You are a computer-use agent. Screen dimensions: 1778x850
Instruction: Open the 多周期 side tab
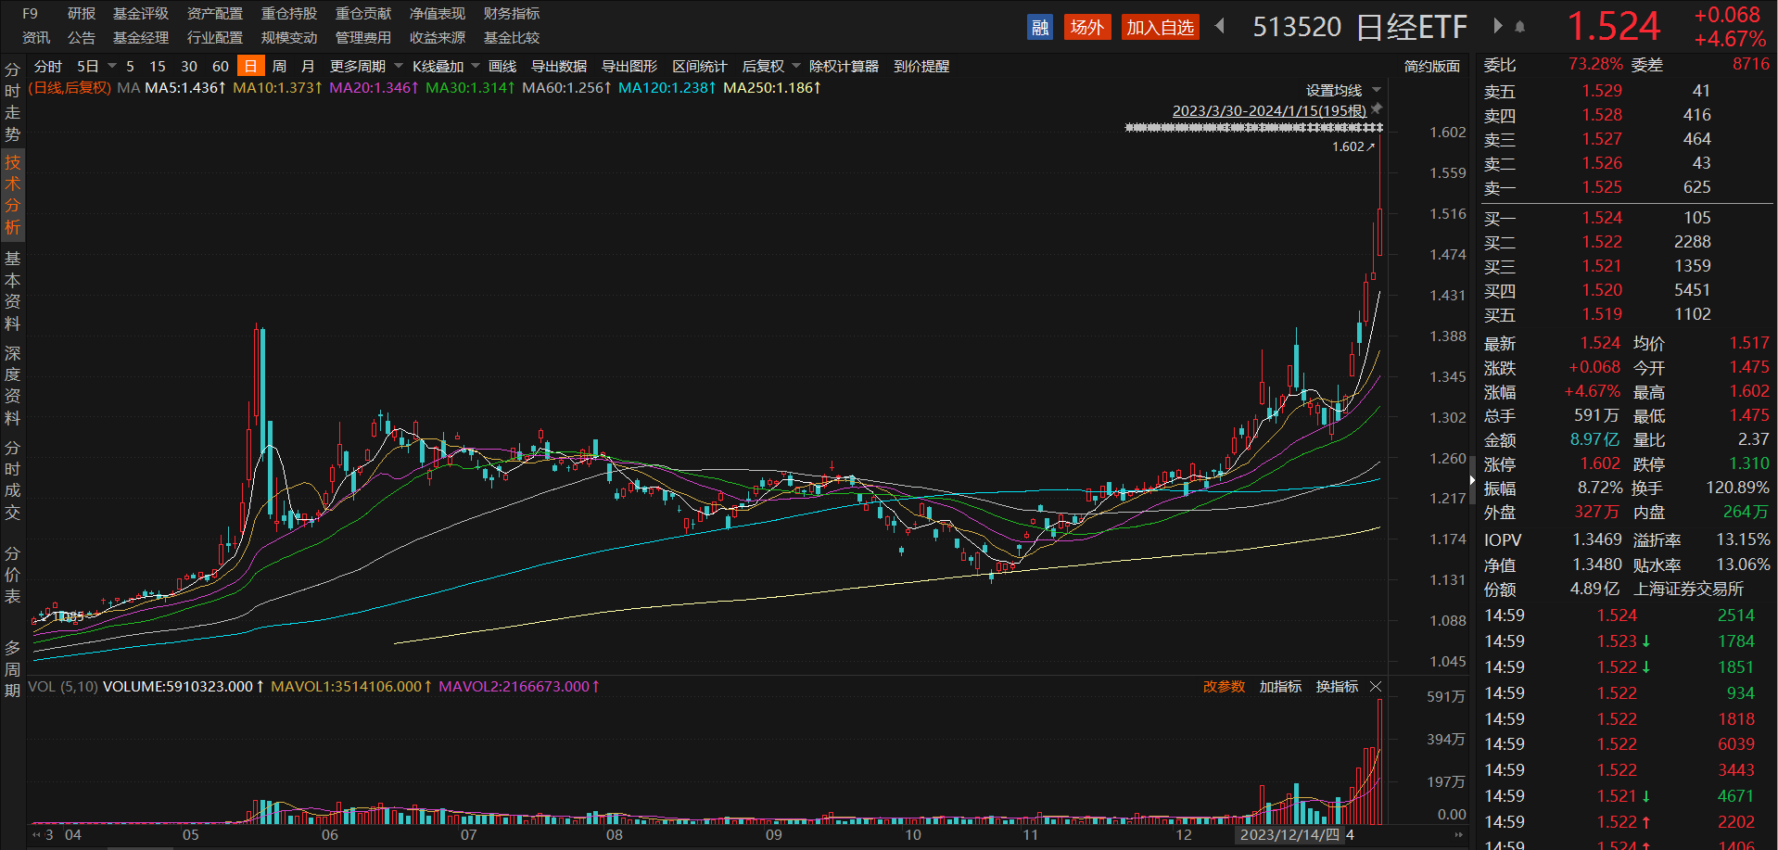(x=12, y=668)
